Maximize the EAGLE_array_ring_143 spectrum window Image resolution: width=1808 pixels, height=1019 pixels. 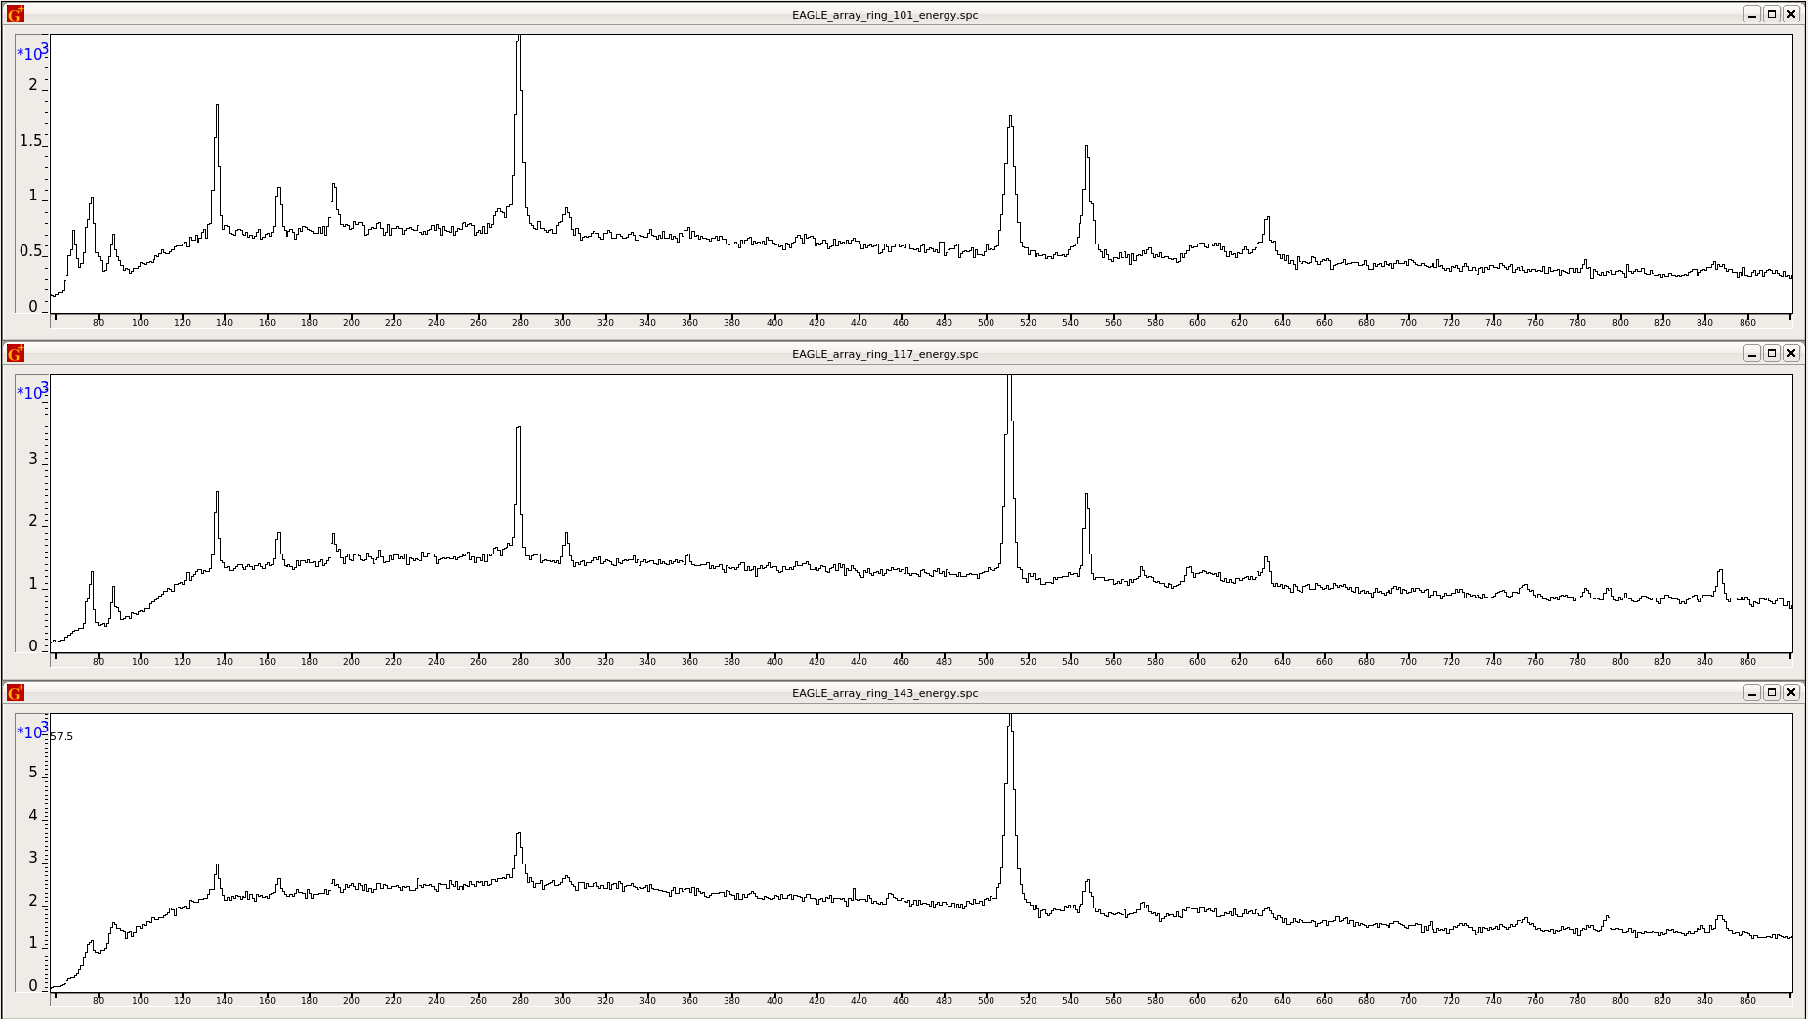tap(1771, 692)
